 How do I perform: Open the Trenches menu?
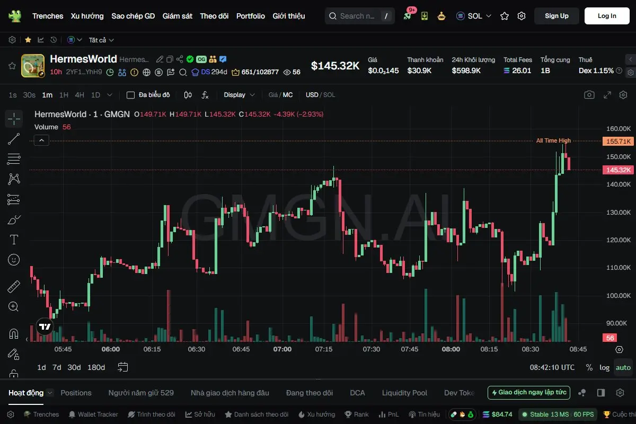(x=48, y=16)
